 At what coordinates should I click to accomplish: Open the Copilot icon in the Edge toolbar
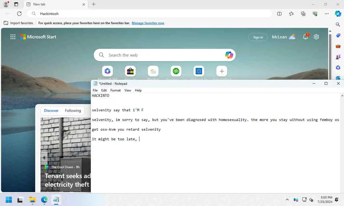(338, 14)
